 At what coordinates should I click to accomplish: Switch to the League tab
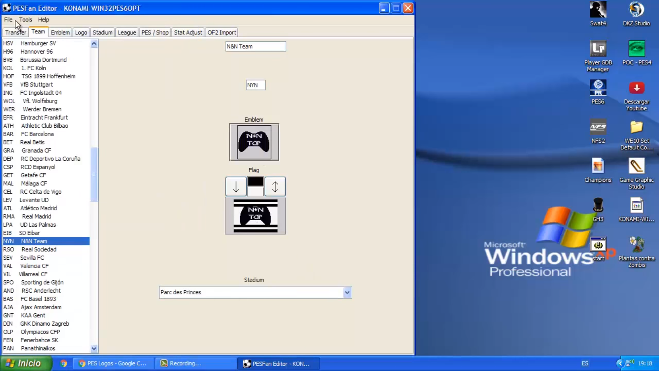[x=127, y=32]
